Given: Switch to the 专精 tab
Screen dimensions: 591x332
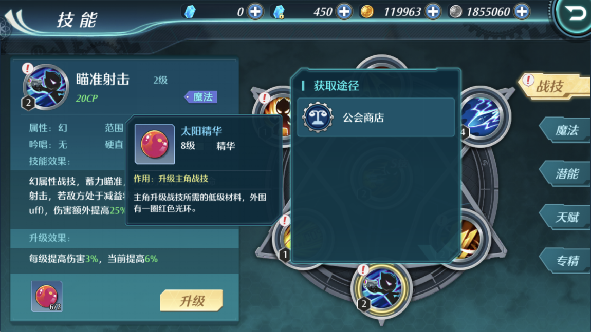Looking at the screenshot, I should [565, 260].
